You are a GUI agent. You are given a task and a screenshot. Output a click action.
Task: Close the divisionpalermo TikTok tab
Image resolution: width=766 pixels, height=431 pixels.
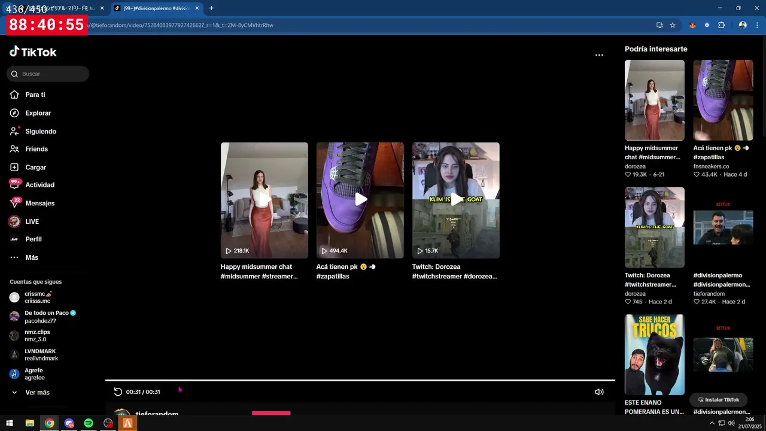(x=197, y=8)
